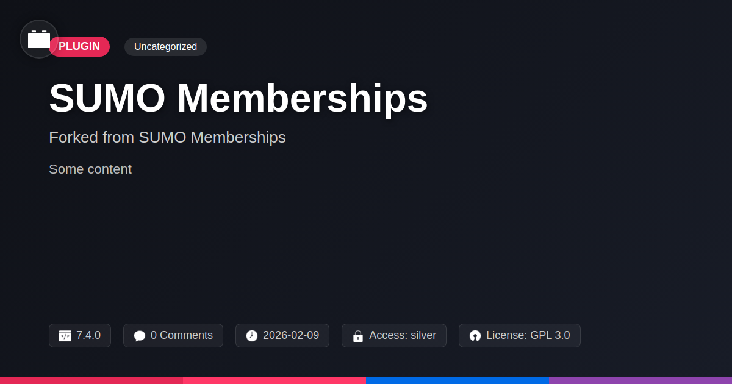
Task: Click the comments speech bubble icon
Action: [x=140, y=336]
